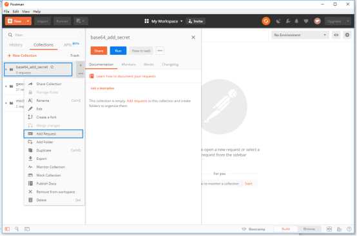This screenshot has height=236, width=357.
Task: Choose Add Folder from context menu
Action: pos(53,142)
